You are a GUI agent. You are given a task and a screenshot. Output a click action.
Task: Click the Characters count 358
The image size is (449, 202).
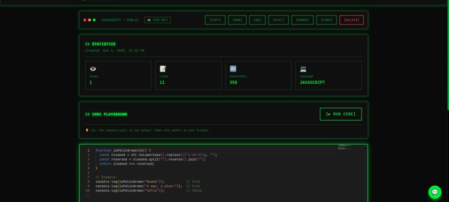tap(233, 83)
